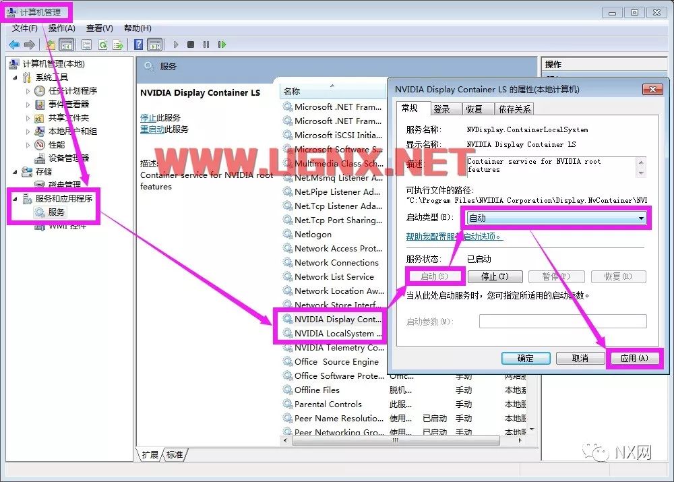
Task: Click the Start parameters (启动参数) input field
Action: tap(563, 321)
